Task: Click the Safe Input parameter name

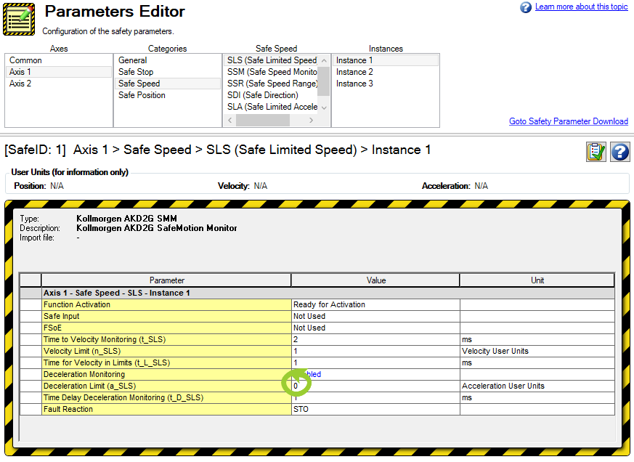Action: coord(166,317)
